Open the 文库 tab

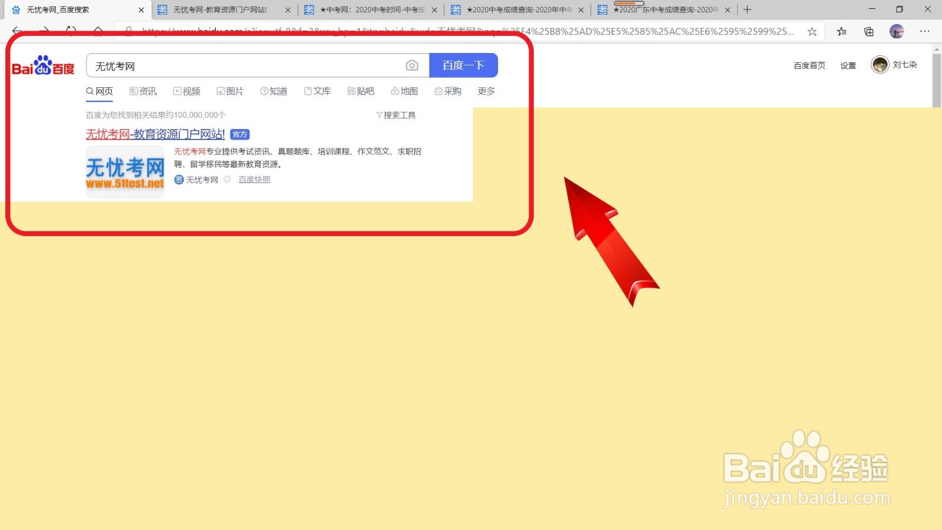click(x=317, y=91)
